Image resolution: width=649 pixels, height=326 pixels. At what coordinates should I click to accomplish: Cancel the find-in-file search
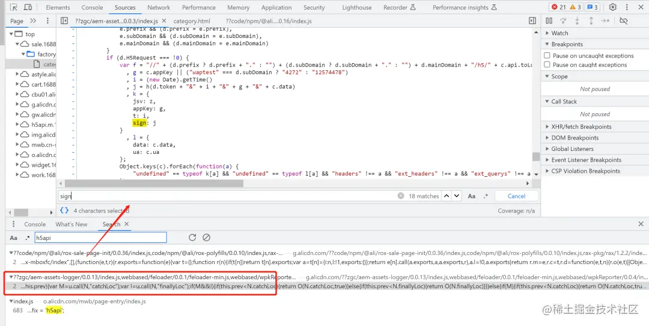(x=517, y=196)
